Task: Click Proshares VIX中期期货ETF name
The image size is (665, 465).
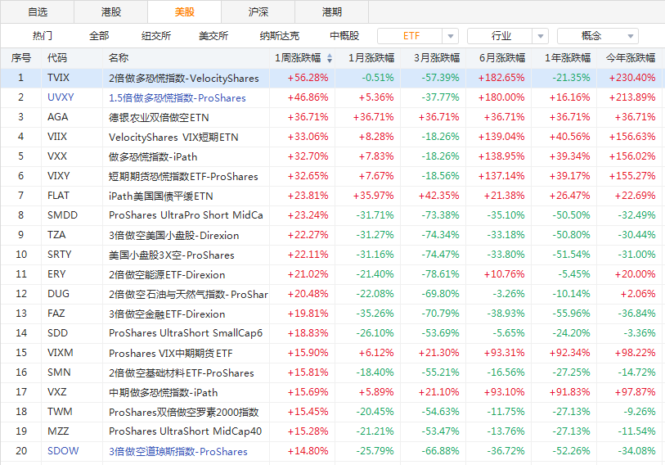Action: coord(170,354)
